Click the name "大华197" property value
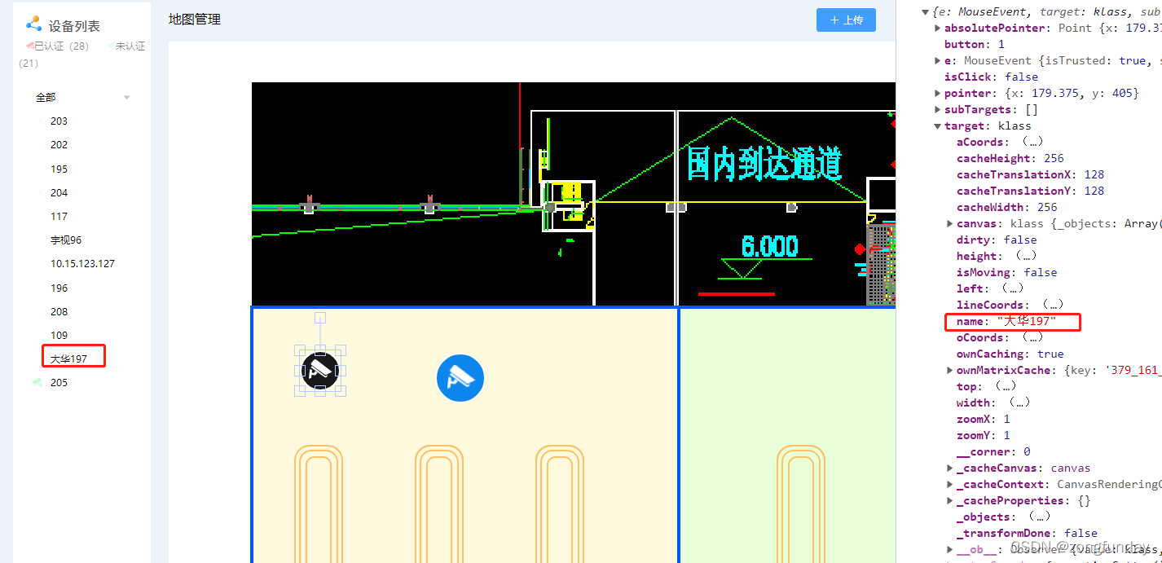 point(1026,321)
